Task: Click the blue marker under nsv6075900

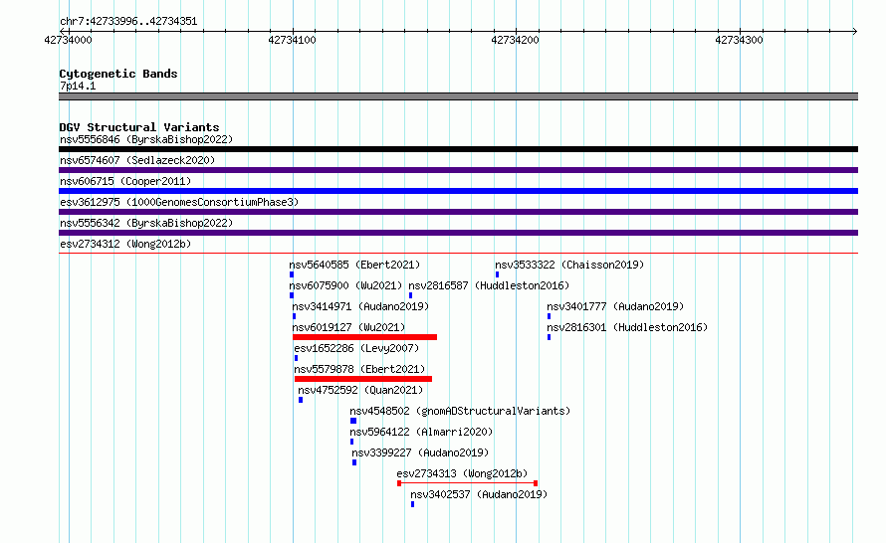Action: tap(292, 295)
